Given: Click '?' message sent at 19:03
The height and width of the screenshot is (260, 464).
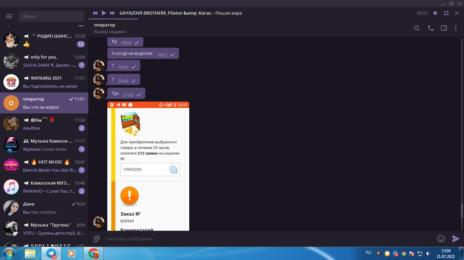Looking at the screenshot, I should point(124,66).
